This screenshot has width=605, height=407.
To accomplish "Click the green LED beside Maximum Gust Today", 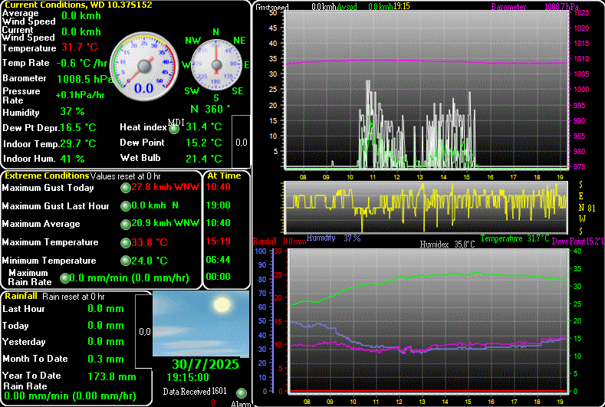I will click(126, 188).
